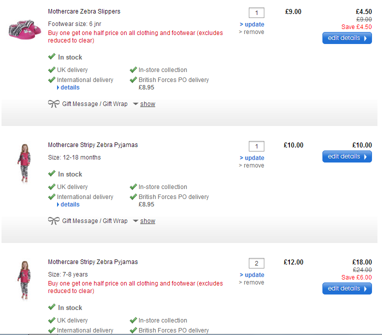382x335 pixels.
Task: Open 'Mothercare Stripy Zebra Pyjamas' 7-8 years title
Action: click(93, 262)
